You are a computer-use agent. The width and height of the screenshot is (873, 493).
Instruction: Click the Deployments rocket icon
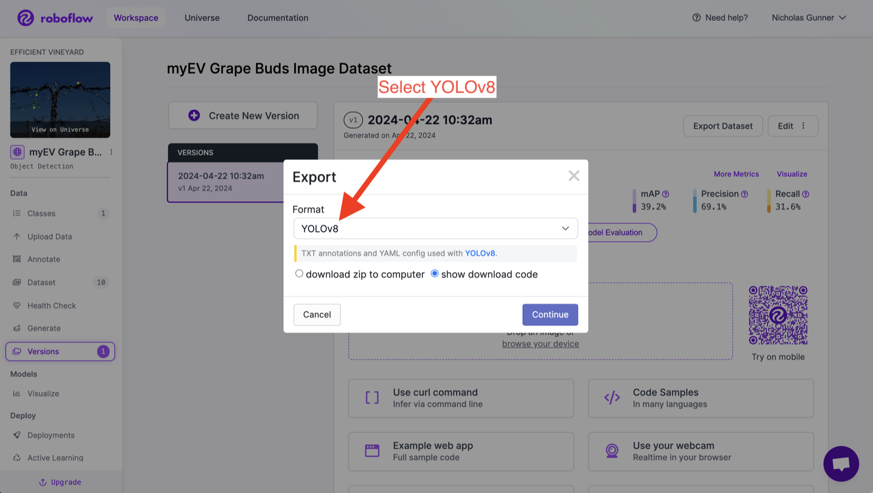(17, 435)
